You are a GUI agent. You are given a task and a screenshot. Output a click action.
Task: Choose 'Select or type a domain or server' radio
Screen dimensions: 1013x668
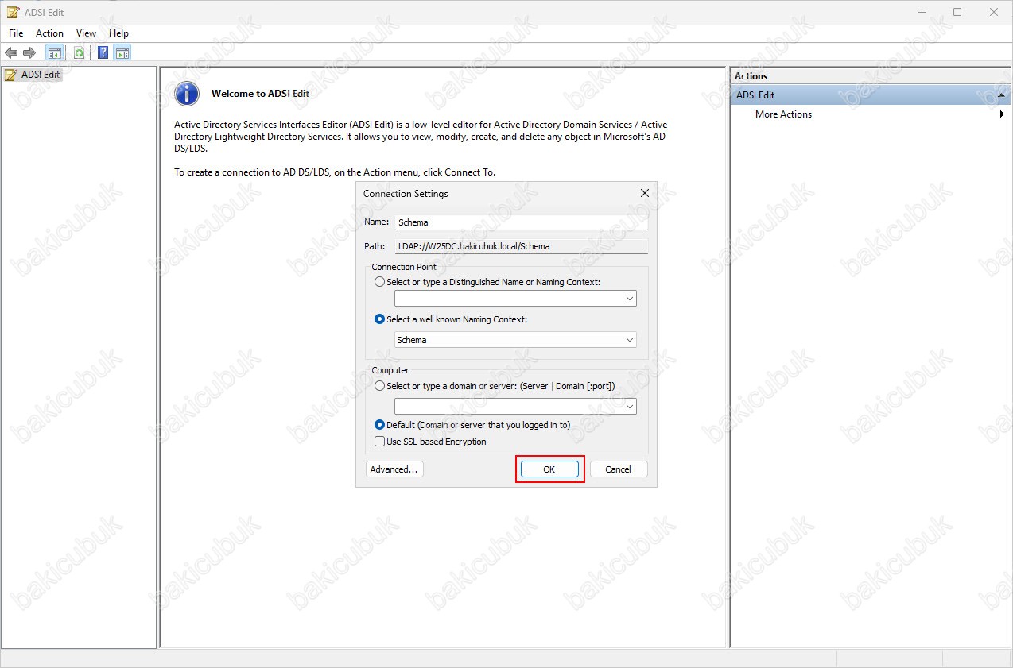pos(379,386)
